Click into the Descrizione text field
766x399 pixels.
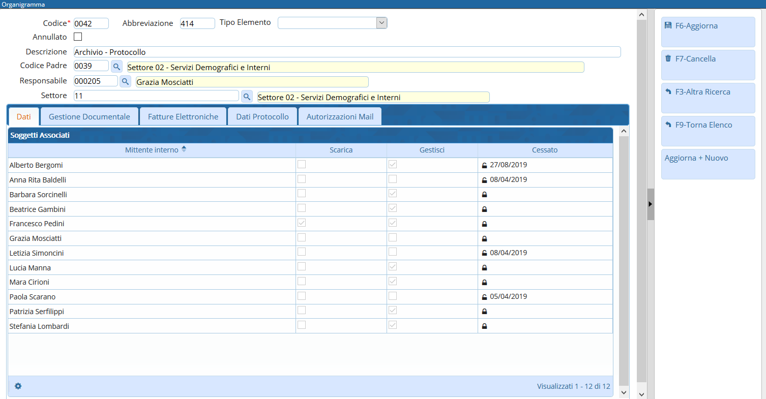click(347, 52)
